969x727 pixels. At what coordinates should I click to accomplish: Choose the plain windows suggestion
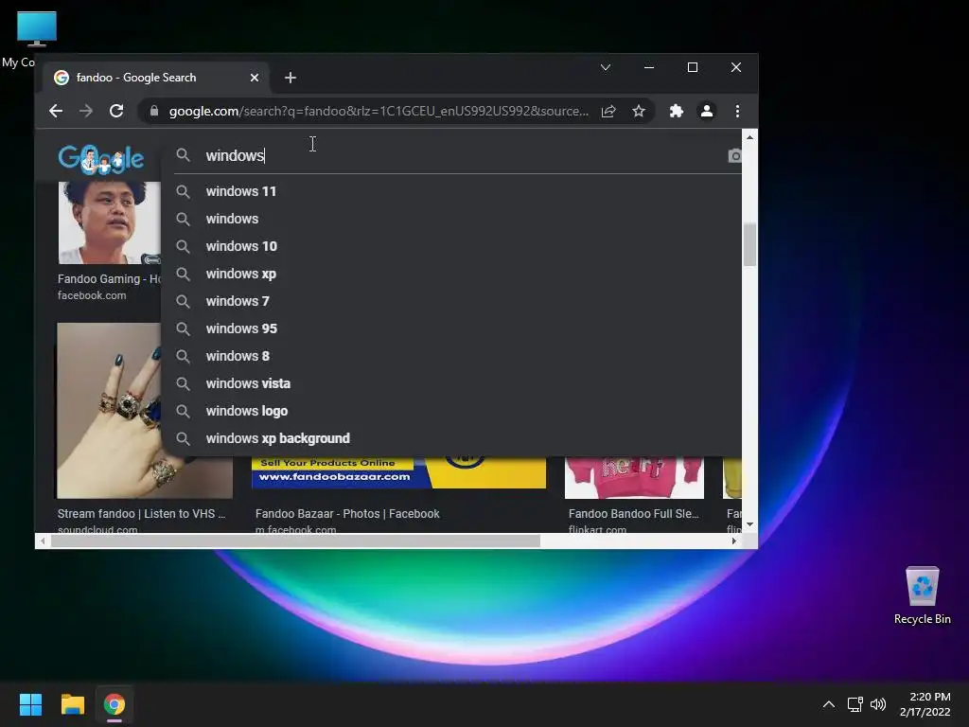pyautogui.click(x=452, y=219)
